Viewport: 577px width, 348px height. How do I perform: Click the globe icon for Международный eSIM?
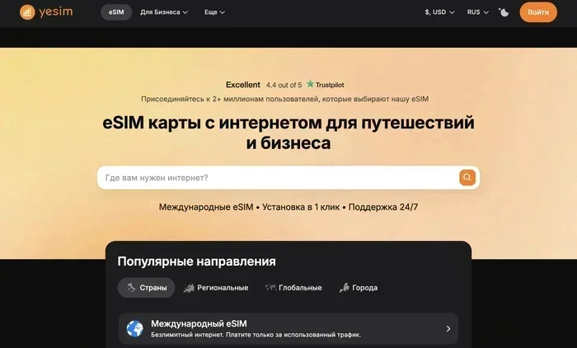pos(135,328)
